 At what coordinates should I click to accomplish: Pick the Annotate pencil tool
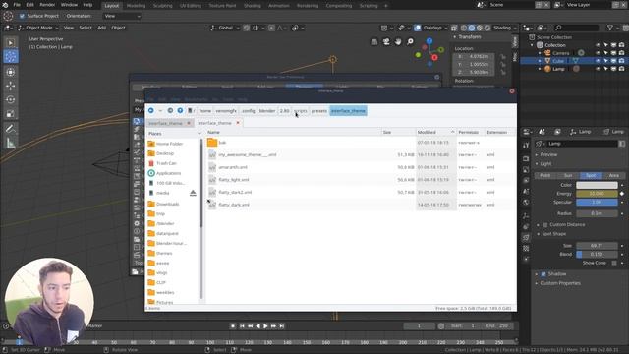coord(11,129)
